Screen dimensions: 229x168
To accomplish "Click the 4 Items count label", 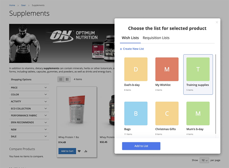I will [78, 79].
